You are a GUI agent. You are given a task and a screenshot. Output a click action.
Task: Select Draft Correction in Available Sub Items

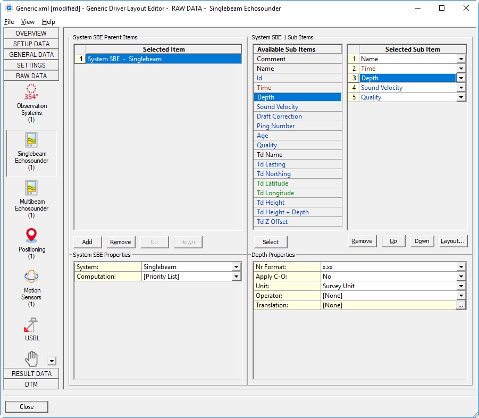(x=279, y=116)
